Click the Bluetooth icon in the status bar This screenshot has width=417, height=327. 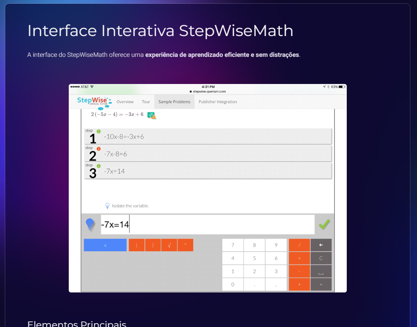[x=328, y=87]
